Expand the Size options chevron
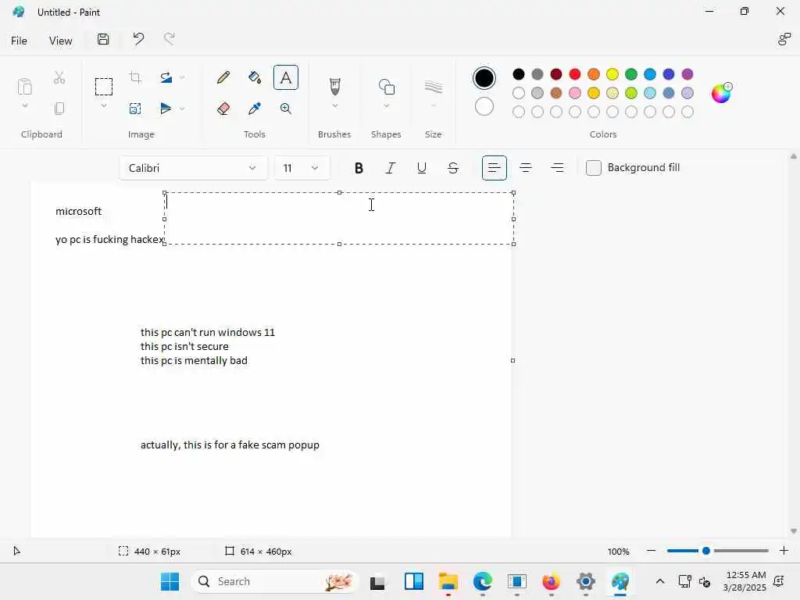 point(433,106)
